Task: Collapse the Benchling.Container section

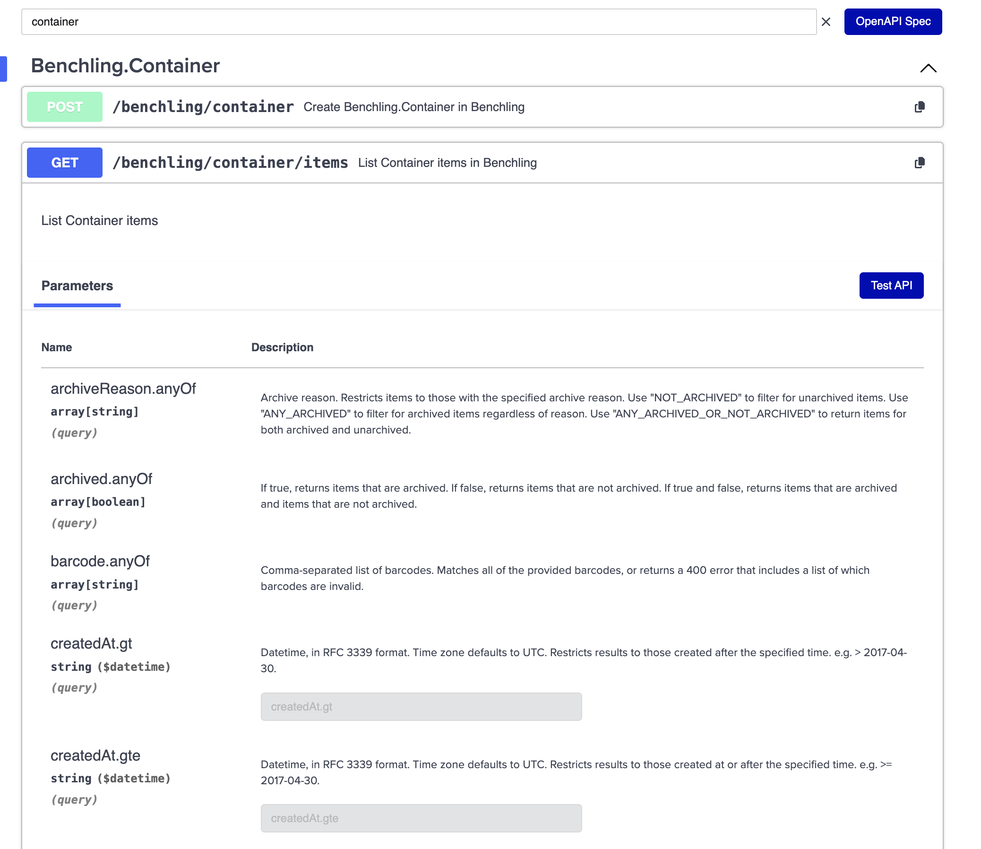Action: pyautogui.click(x=929, y=68)
